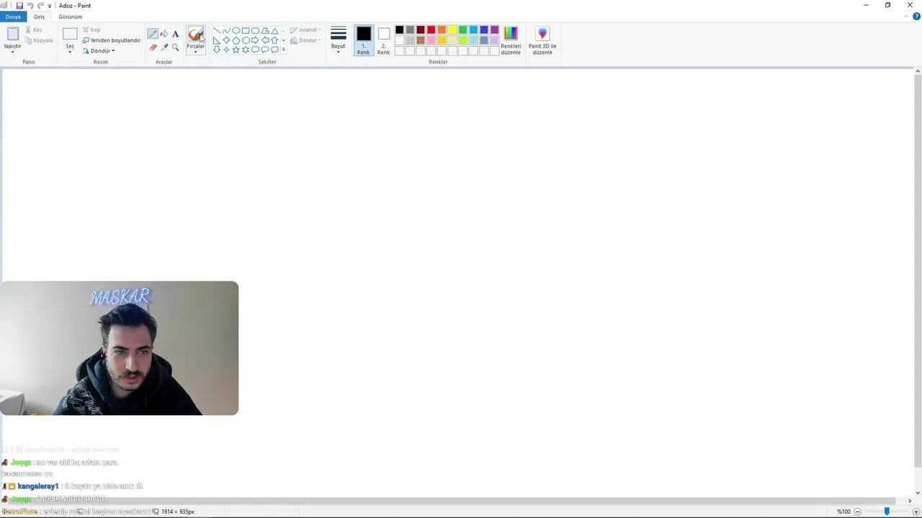The width and height of the screenshot is (922, 518).
Task: Open the Boyut size dropdown
Action: click(338, 41)
